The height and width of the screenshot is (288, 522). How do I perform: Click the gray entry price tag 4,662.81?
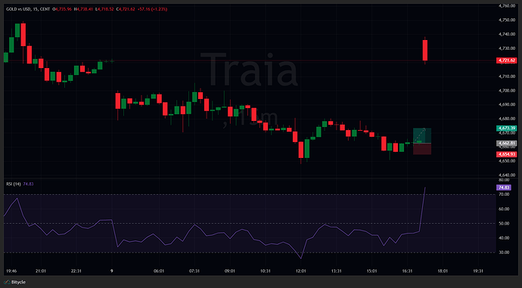[506, 144]
